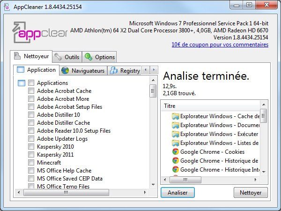Click application list scroll right arrow
The image size is (281, 211).
click(x=145, y=193)
